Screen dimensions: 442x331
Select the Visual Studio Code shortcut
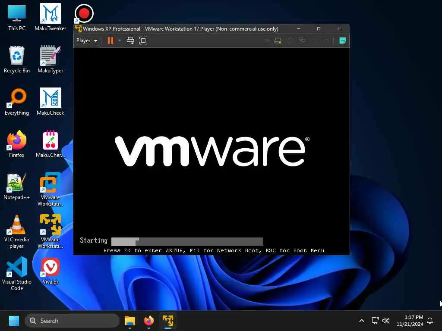point(17,274)
